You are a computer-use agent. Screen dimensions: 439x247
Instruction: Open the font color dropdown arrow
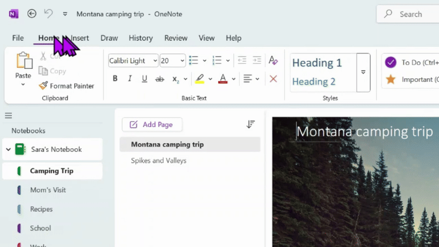pyautogui.click(x=234, y=79)
